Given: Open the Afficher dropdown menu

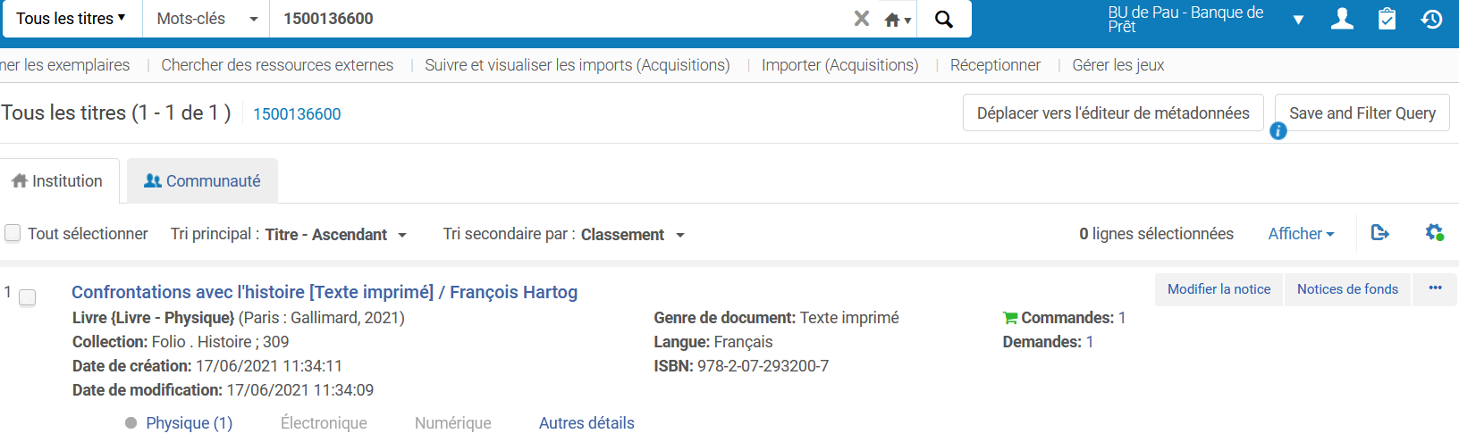Looking at the screenshot, I should (x=1301, y=234).
